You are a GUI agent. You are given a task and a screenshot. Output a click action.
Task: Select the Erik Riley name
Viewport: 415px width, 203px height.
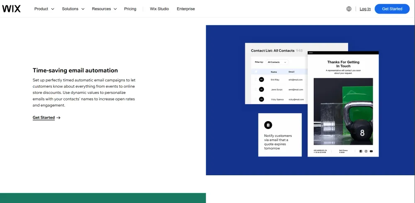[275, 80]
